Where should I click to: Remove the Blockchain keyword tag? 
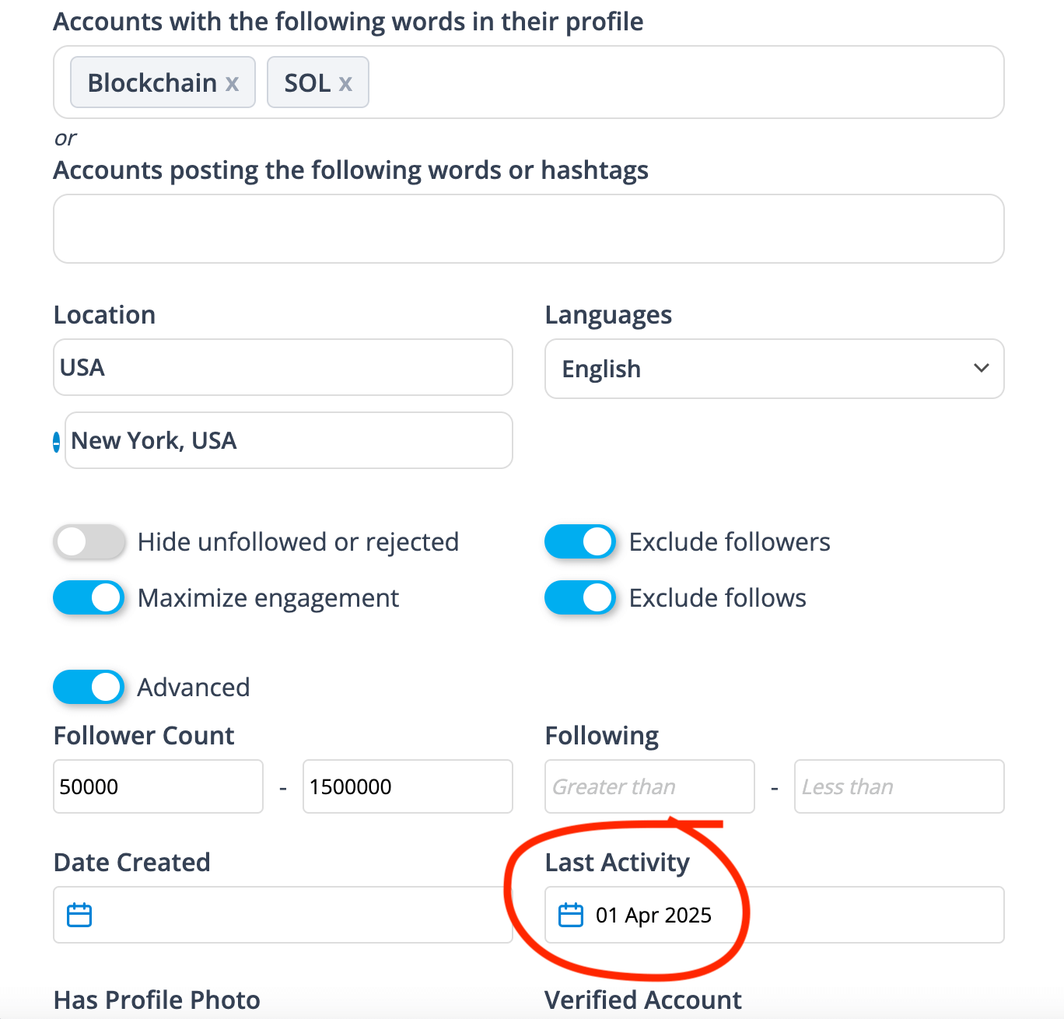click(232, 83)
